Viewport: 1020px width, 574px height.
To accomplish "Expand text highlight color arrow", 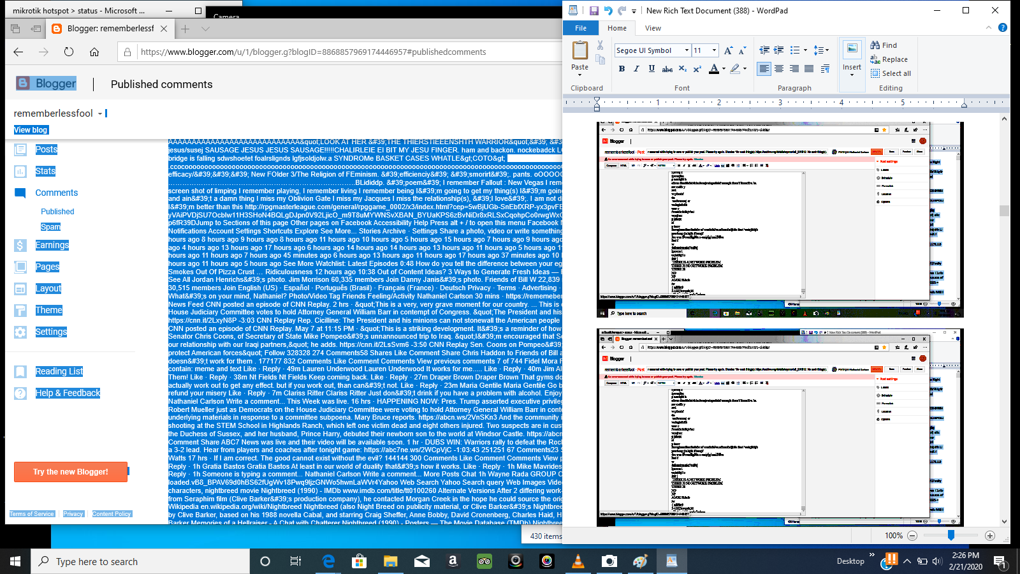I will click(745, 69).
